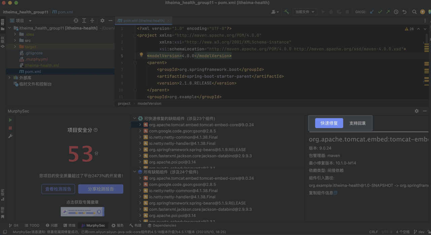Start the MurphySec scan with green play icon

(x=10, y=120)
